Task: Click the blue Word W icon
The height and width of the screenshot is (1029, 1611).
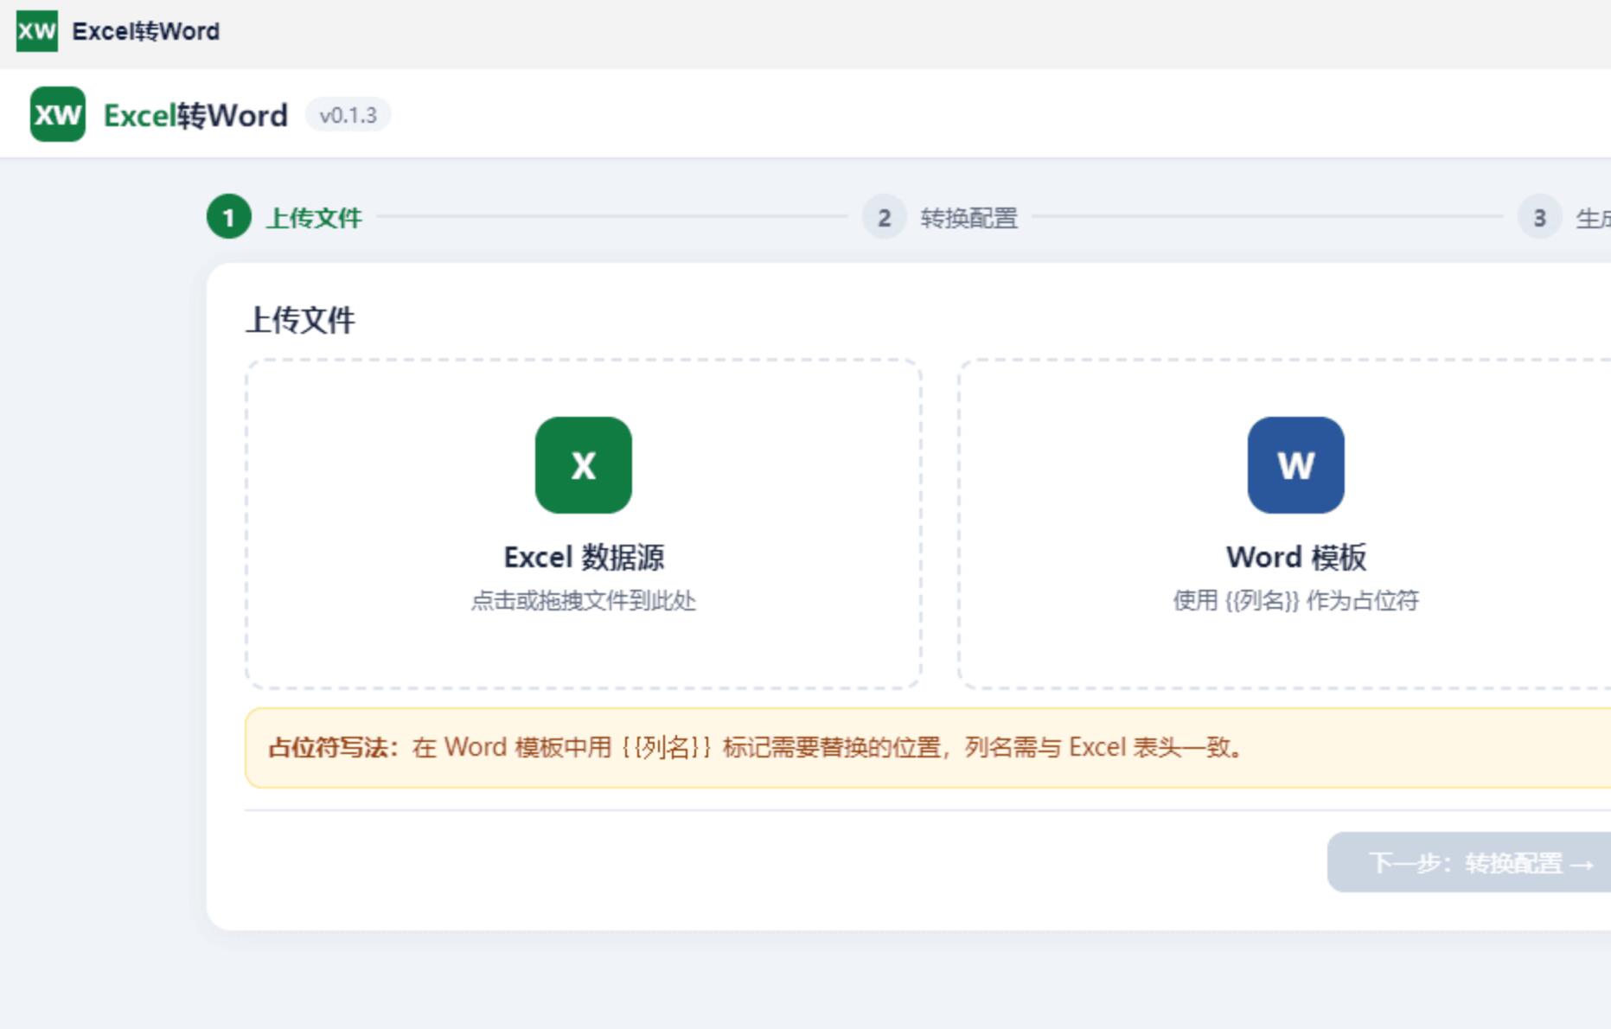Action: (x=1295, y=465)
